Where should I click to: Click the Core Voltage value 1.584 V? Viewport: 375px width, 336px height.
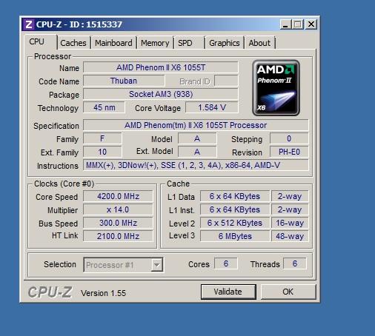(212, 107)
